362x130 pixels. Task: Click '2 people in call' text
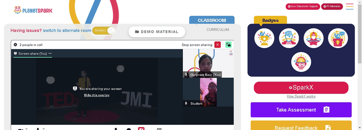tap(31, 45)
